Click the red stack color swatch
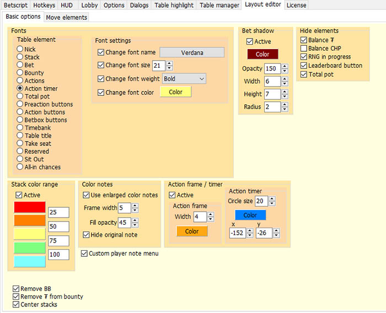 pos(29,207)
